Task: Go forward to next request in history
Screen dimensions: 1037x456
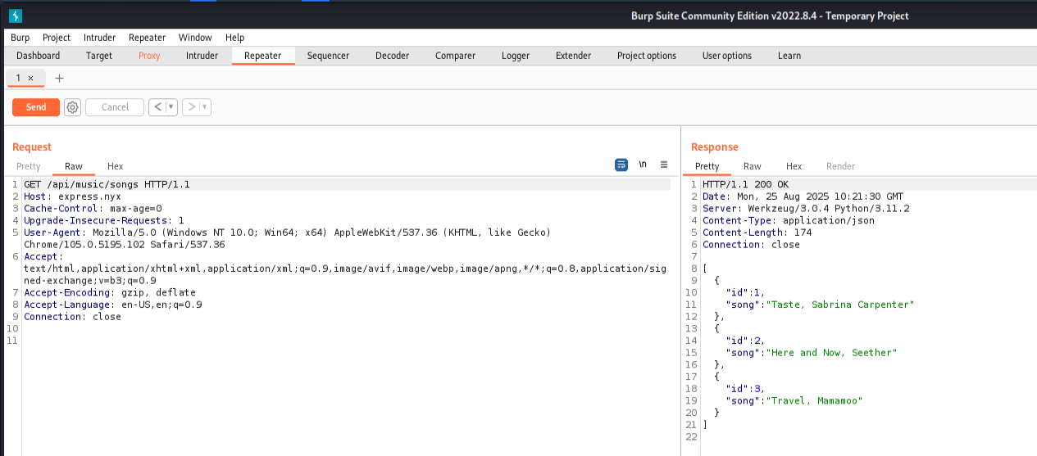Action: click(x=191, y=107)
